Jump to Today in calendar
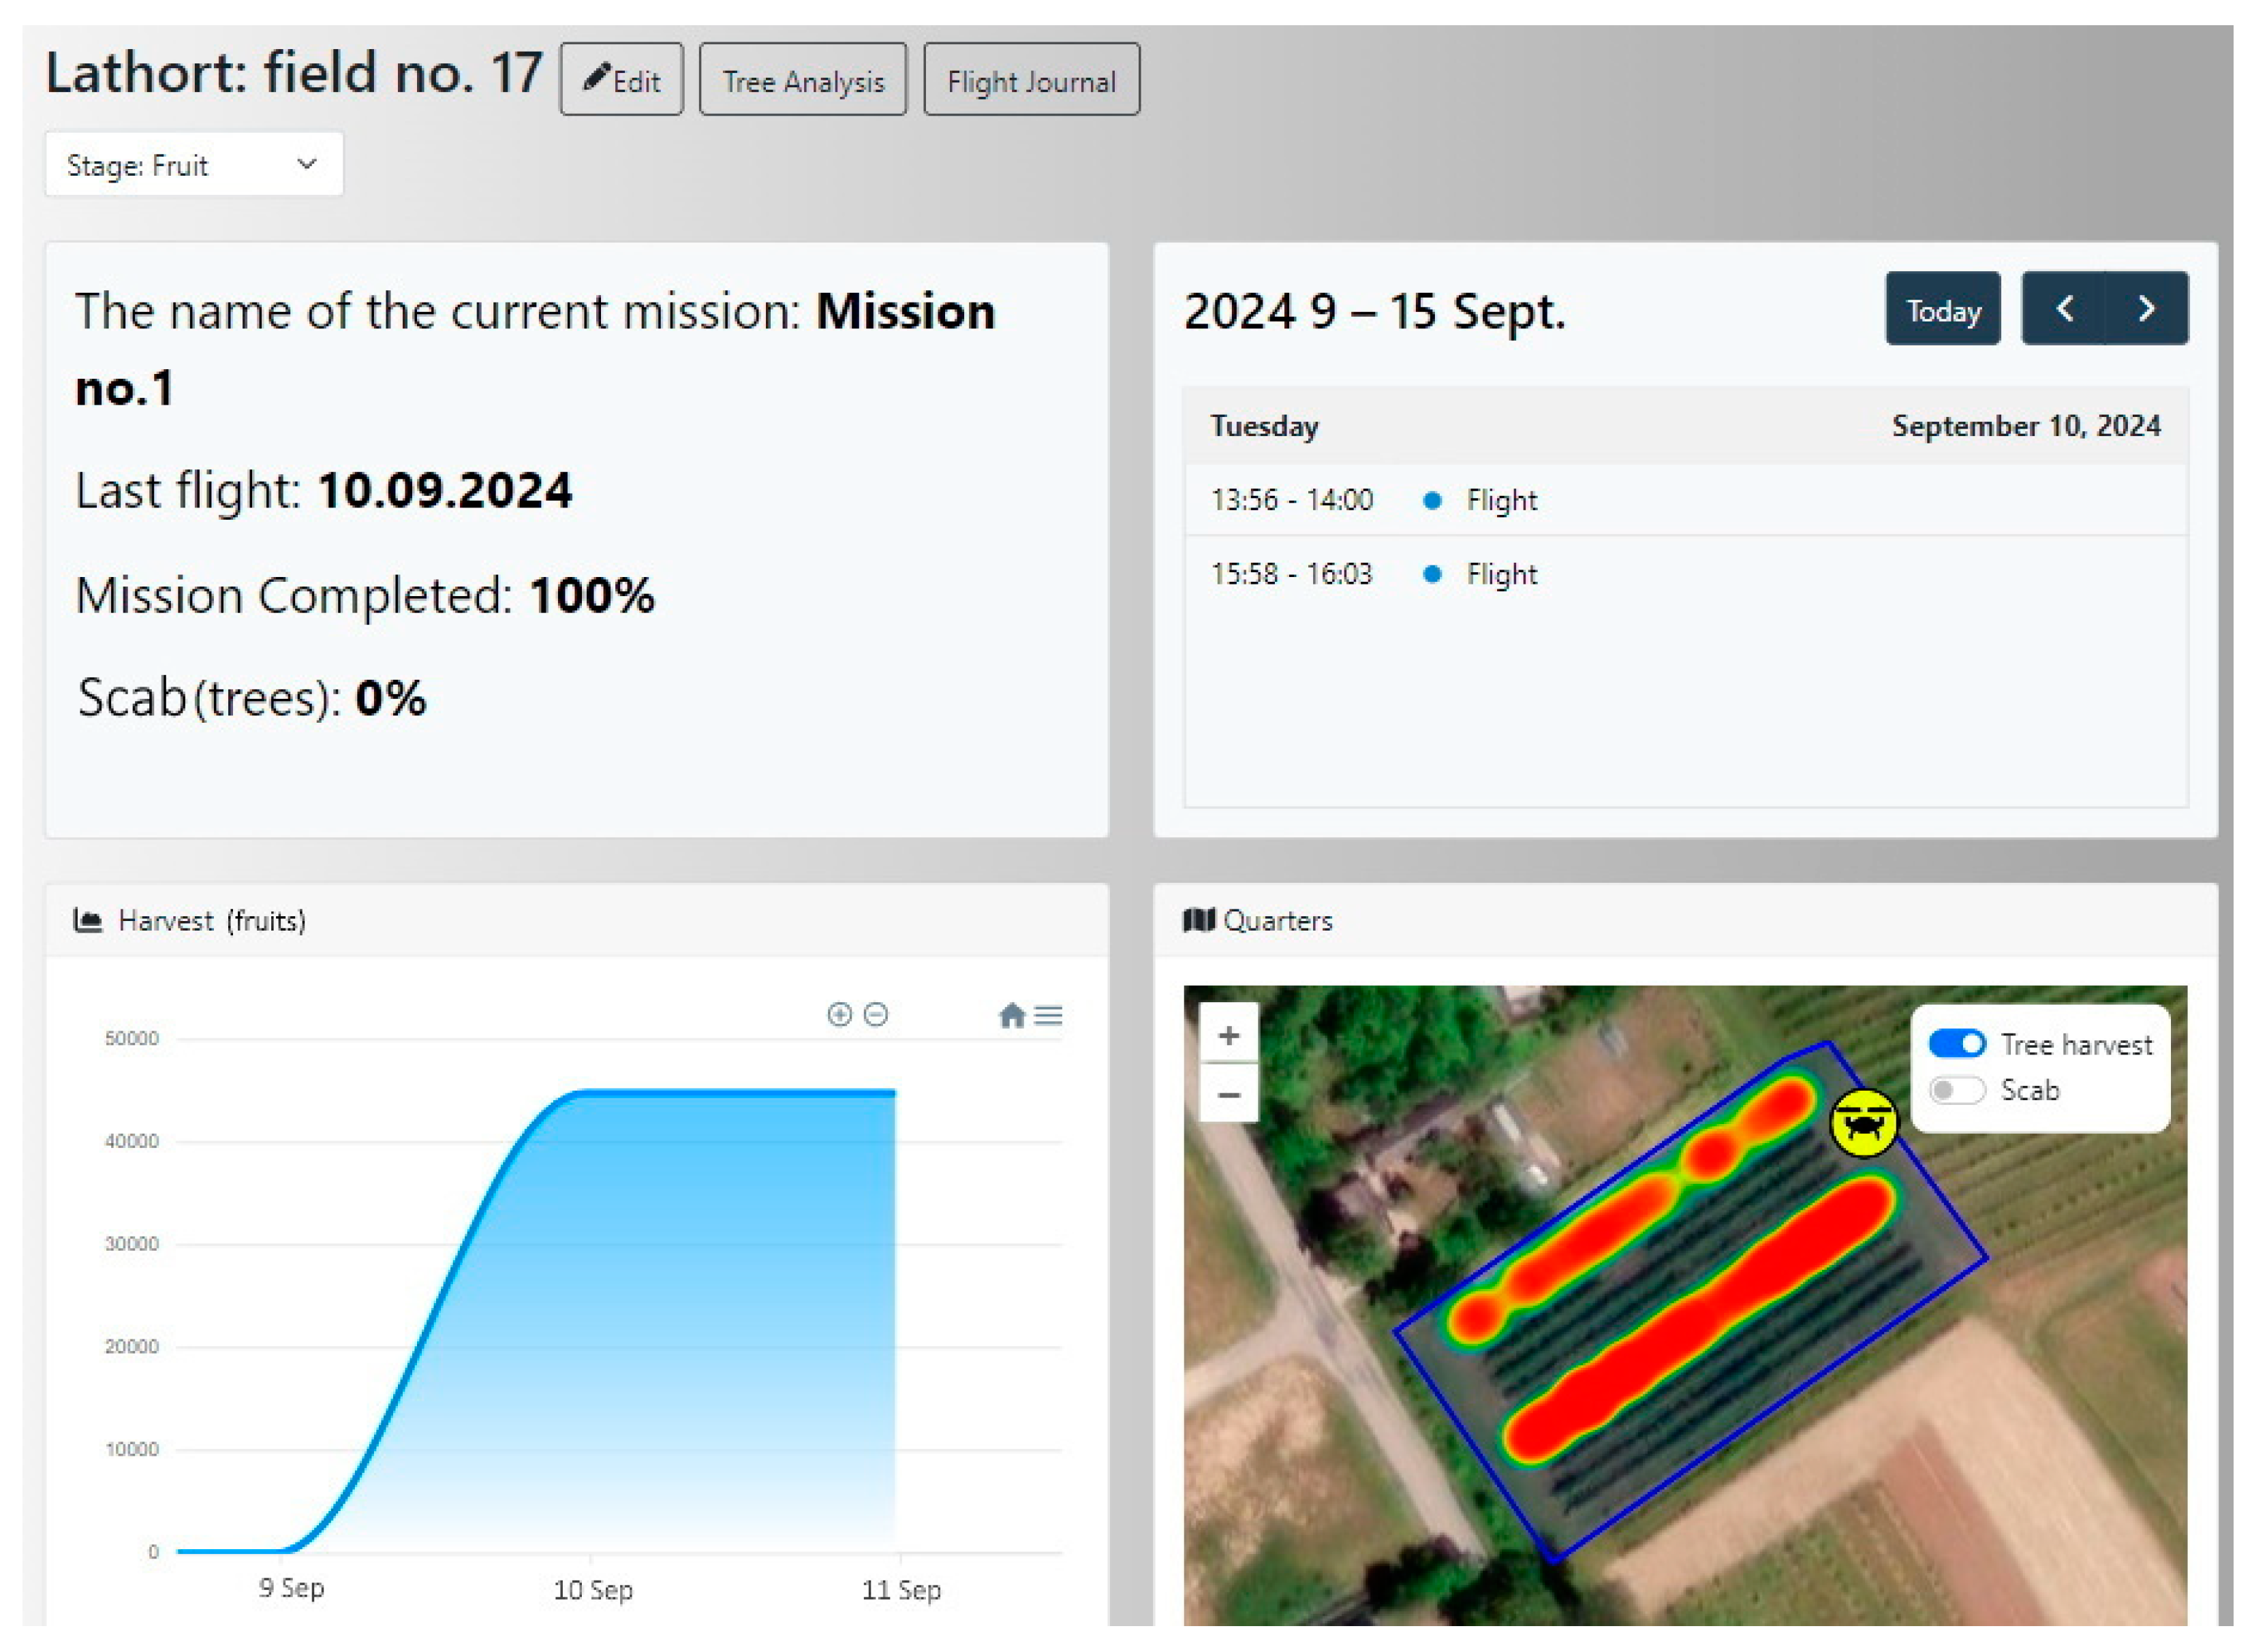The width and height of the screenshot is (2252, 1652). coord(1942,309)
